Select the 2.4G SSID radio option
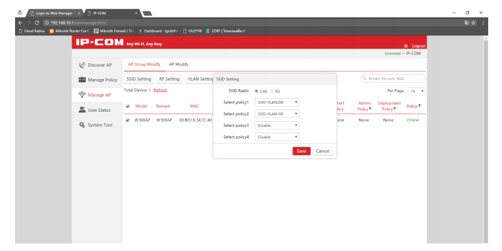 (257, 91)
